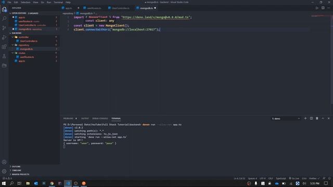Click the CRLF end-of-line setting

(271, 178)
